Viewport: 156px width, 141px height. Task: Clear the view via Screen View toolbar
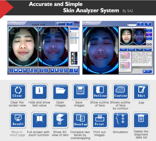[x=11, y=70]
